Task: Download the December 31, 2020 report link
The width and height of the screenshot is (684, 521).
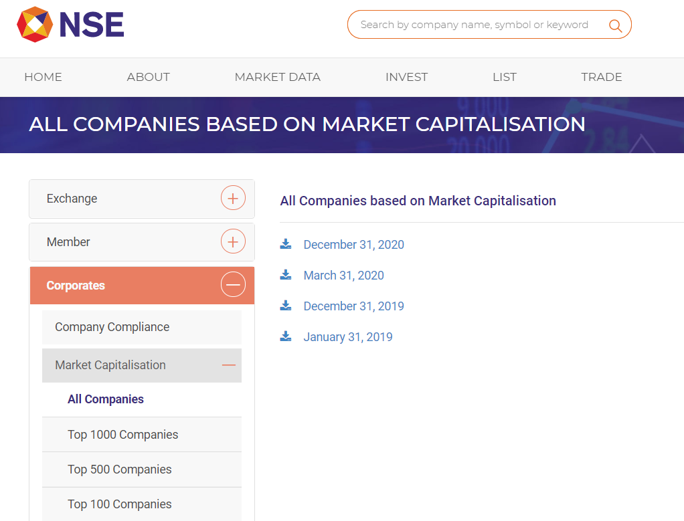Action: [353, 245]
